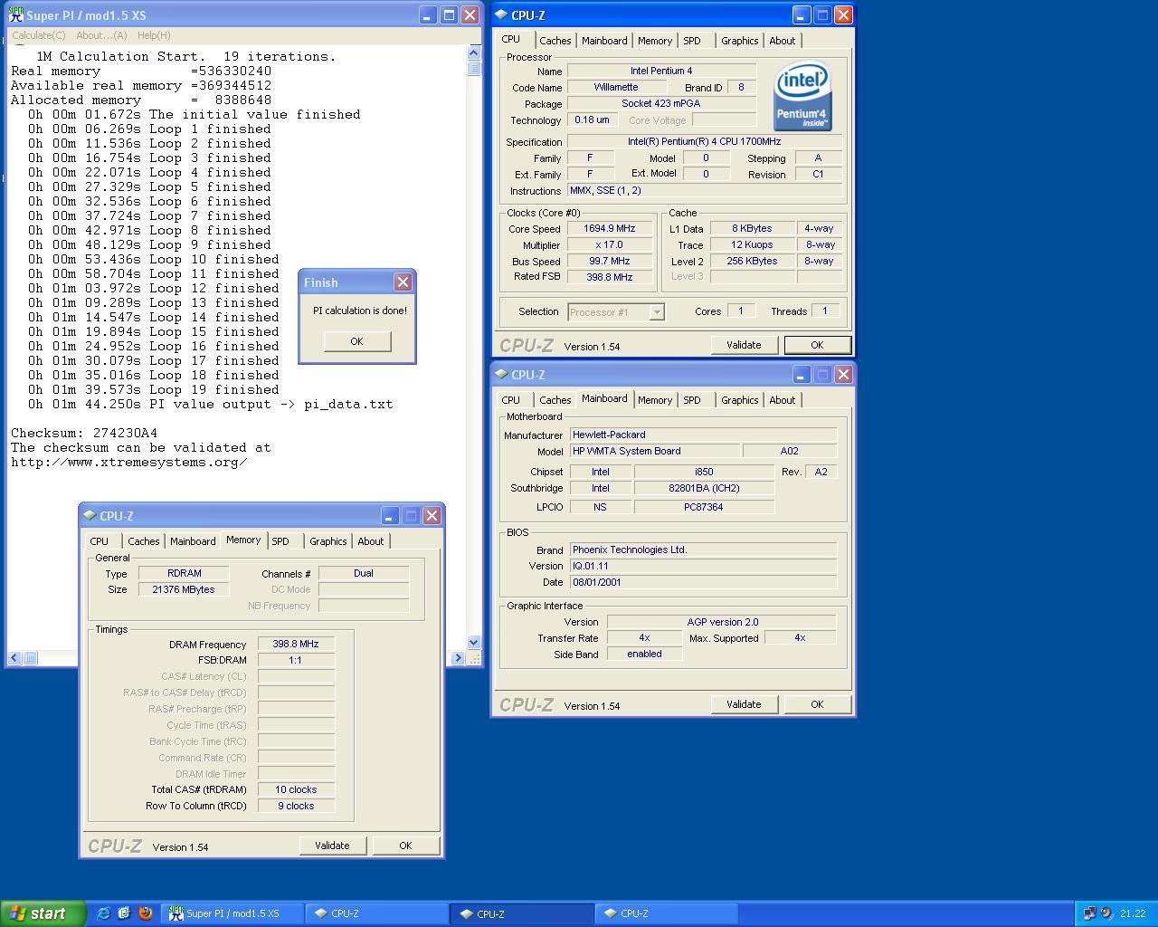Click OK in Memory window
The width and height of the screenshot is (1158, 927).
[405, 846]
